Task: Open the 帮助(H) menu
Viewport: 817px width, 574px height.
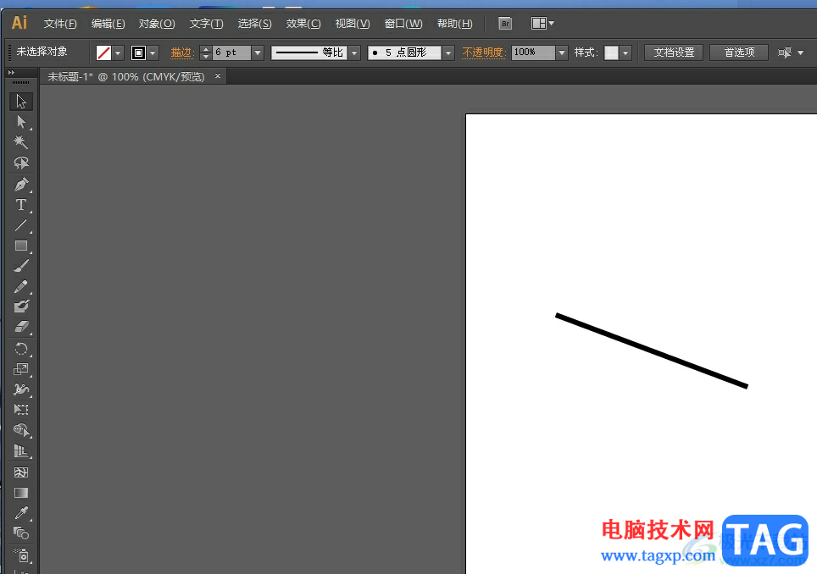Action: [x=455, y=24]
